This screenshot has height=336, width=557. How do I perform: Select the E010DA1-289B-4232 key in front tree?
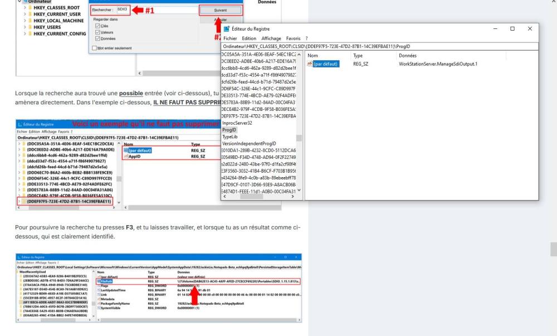point(258,150)
